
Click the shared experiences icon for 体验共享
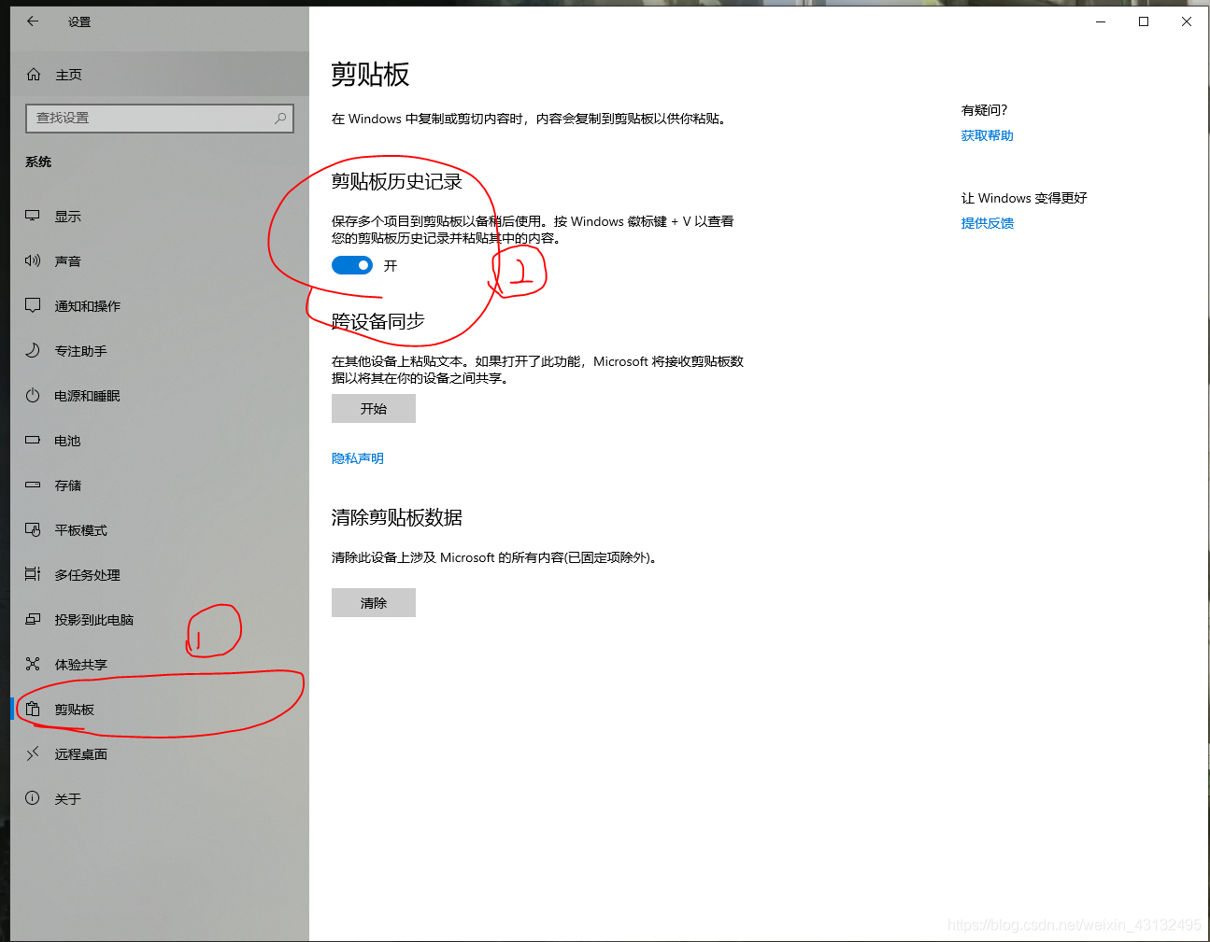pyautogui.click(x=33, y=664)
